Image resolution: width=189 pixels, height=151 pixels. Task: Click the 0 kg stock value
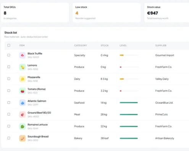coord(103,67)
